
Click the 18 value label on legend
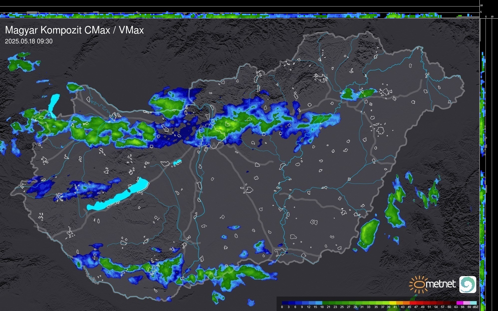322,307
